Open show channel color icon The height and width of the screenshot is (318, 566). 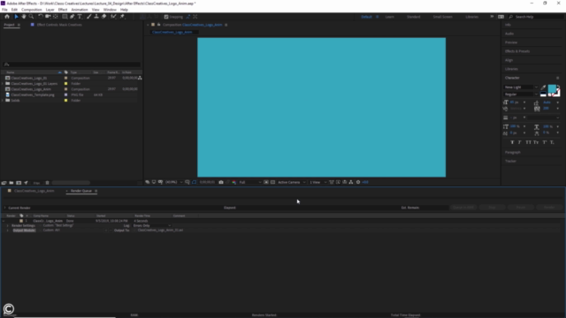(233, 182)
